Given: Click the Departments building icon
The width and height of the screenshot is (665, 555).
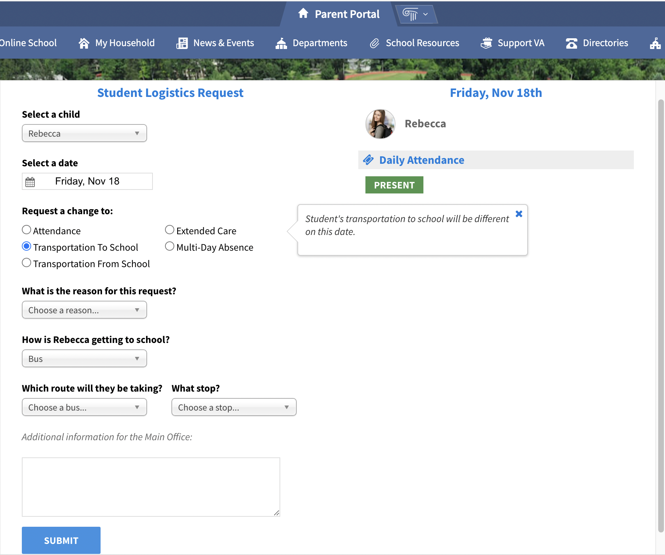Looking at the screenshot, I should [281, 43].
